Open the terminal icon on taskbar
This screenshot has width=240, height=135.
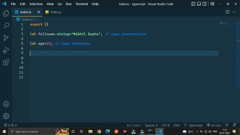pos(150,132)
